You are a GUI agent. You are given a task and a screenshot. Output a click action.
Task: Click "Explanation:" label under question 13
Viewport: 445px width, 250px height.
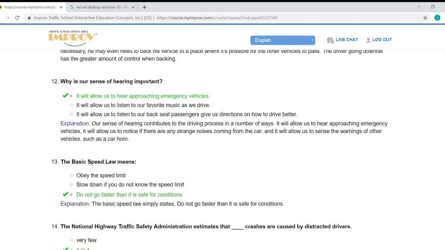(x=75, y=204)
